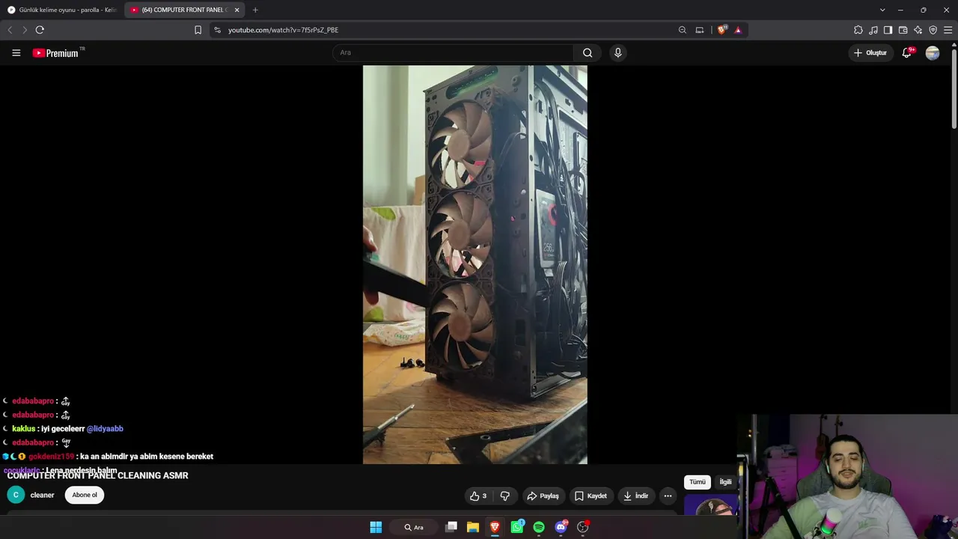Screen dimensions: 958x539
Task: Open the Windows Start menu
Action: pyautogui.click(x=376, y=527)
